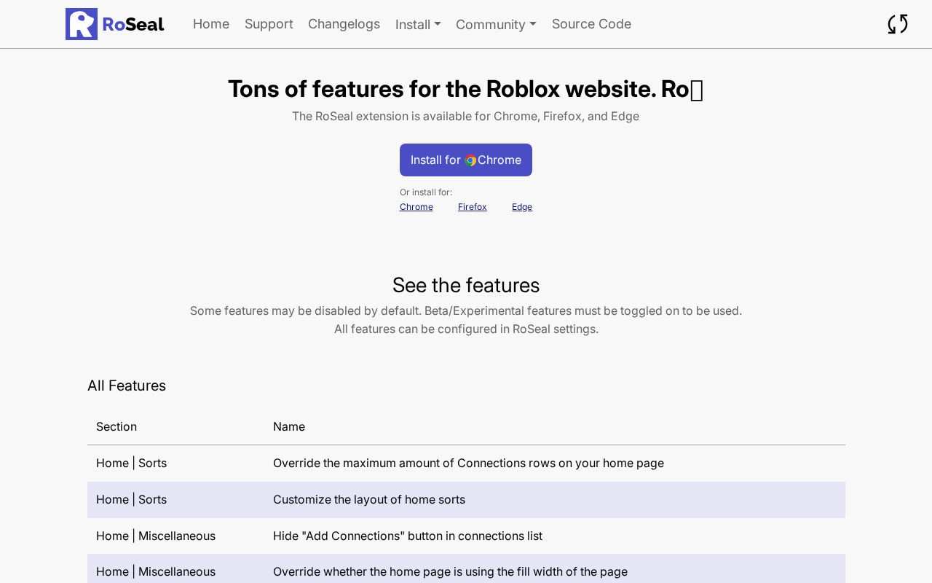Click the Name column header
This screenshot has height=583, width=932.
click(x=289, y=426)
